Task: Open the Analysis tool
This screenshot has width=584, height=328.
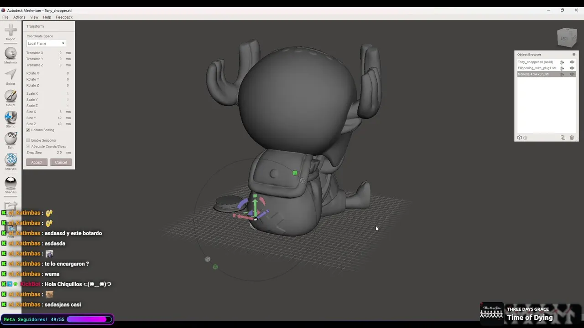Action: pos(10,161)
